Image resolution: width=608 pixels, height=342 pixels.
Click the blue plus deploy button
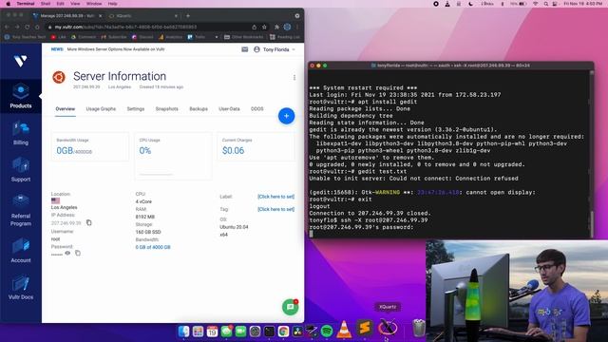click(x=286, y=116)
